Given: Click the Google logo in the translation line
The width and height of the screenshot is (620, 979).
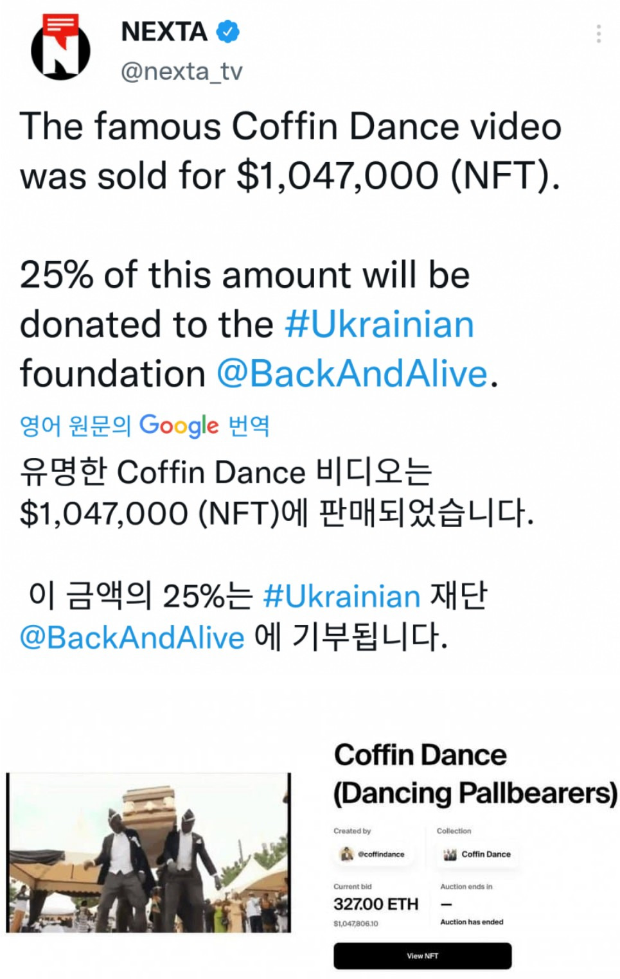Looking at the screenshot, I should (x=179, y=425).
